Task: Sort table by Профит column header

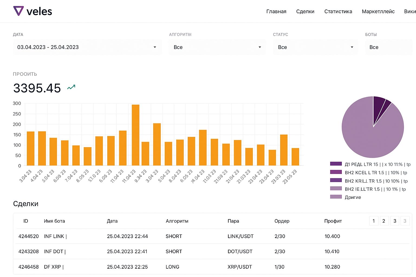Action: coord(333,221)
